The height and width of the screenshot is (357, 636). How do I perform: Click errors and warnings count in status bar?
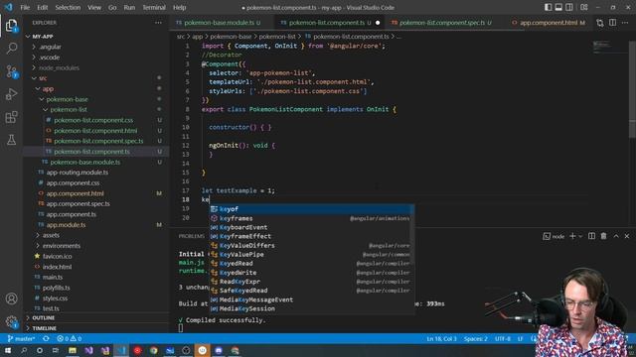(x=69, y=338)
